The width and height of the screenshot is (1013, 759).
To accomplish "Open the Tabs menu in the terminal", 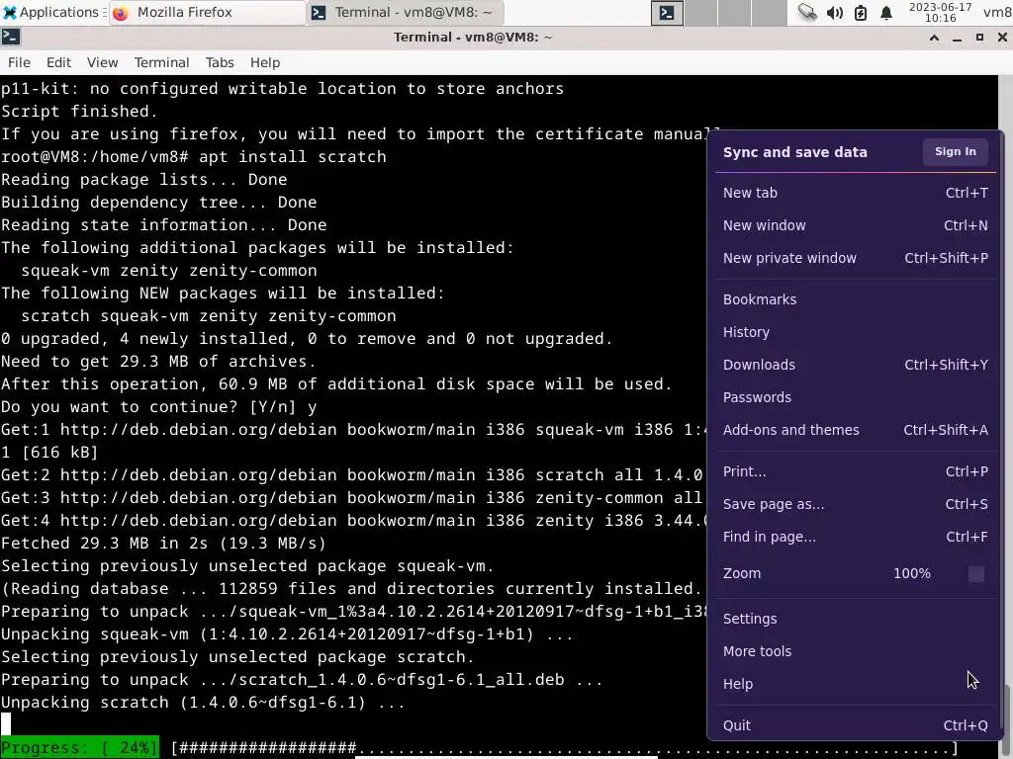I will [x=220, y=62].
